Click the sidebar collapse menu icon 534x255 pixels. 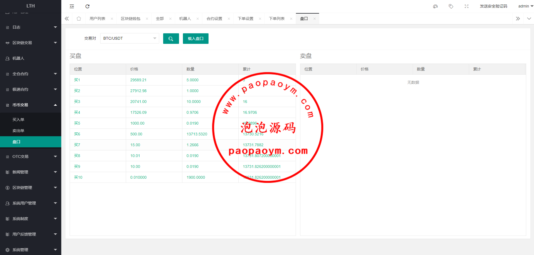[72, 6]
